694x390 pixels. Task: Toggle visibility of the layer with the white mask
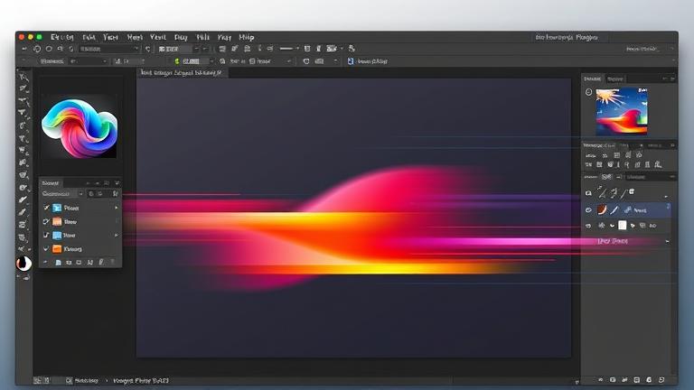pyautogui.click(x=588, y=226)
